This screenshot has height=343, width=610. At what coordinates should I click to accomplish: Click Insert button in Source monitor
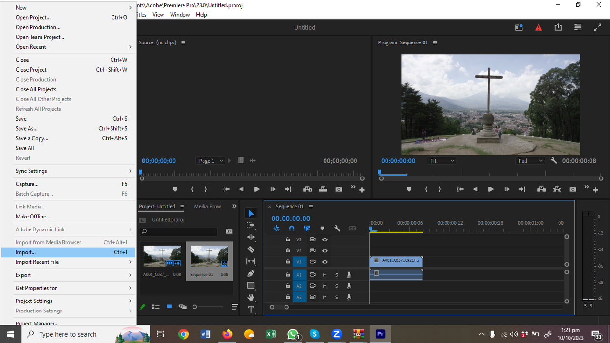(307, 189)
